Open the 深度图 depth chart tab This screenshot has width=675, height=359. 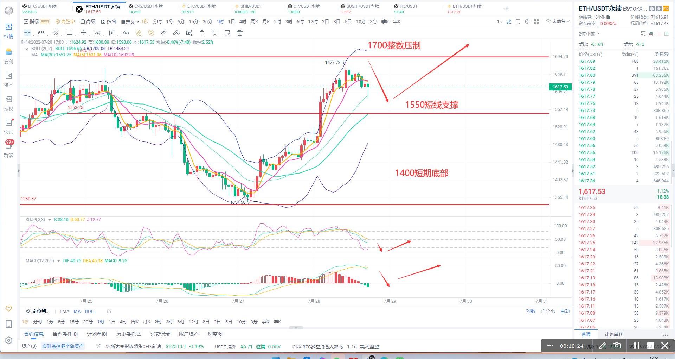pyautogui.click(x=215, y=334)
